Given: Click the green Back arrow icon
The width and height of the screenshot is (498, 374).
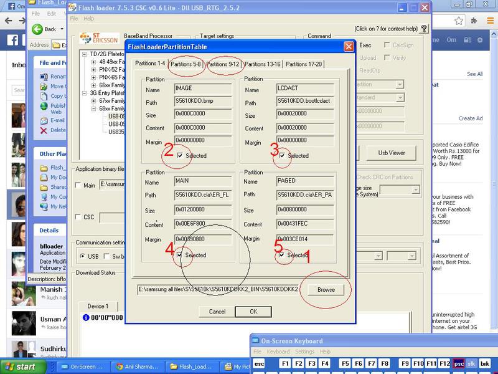Looking at the screenshot, I should click(x=37, y=29).
